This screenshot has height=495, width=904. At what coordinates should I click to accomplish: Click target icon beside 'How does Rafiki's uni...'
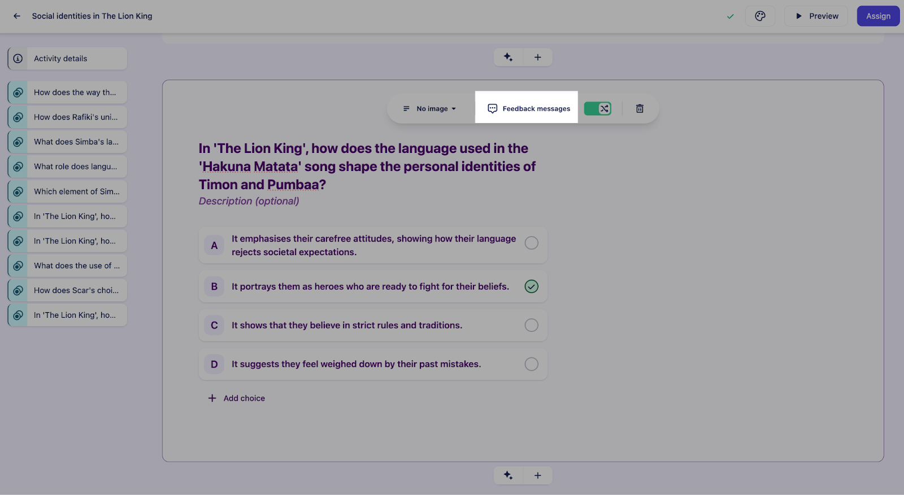point(18,117)
